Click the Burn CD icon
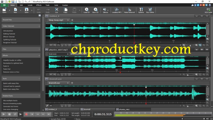This screenshot has height=120, width=213. (95, 10)
